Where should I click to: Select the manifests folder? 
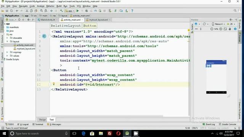(x=13, y=27)
